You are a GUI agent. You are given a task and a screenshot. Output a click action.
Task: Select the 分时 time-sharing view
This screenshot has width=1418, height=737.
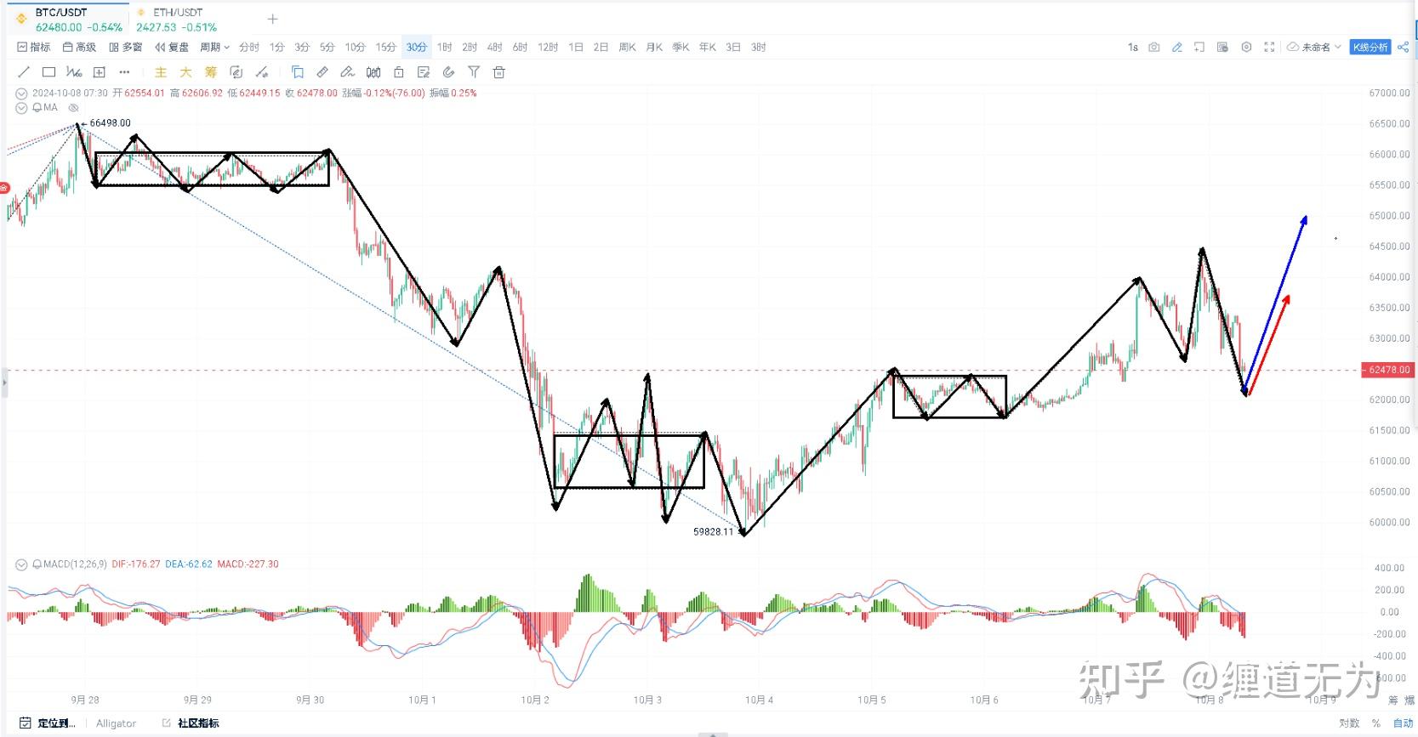[249, 48]
